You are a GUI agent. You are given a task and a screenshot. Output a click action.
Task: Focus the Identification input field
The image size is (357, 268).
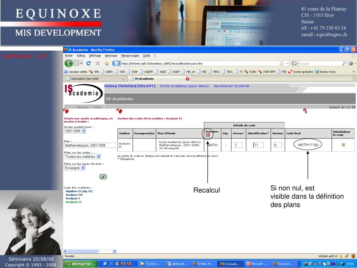click(x=258, y=145)
